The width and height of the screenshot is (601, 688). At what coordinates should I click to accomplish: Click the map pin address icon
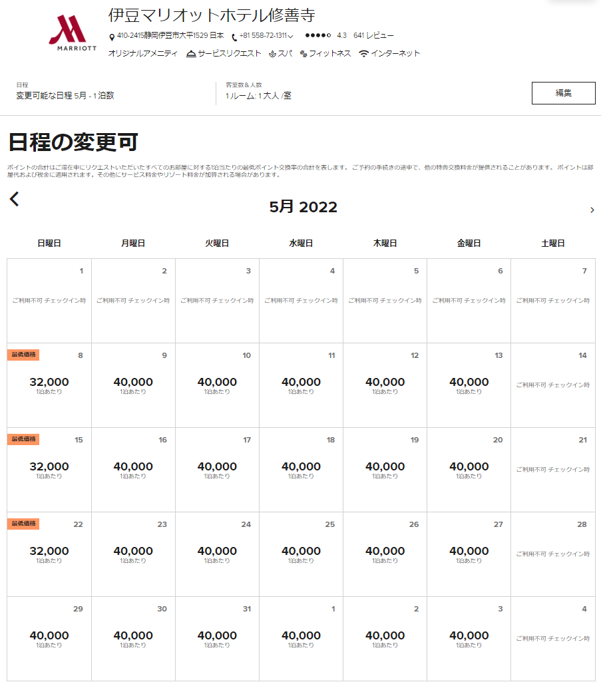[112, 37]
